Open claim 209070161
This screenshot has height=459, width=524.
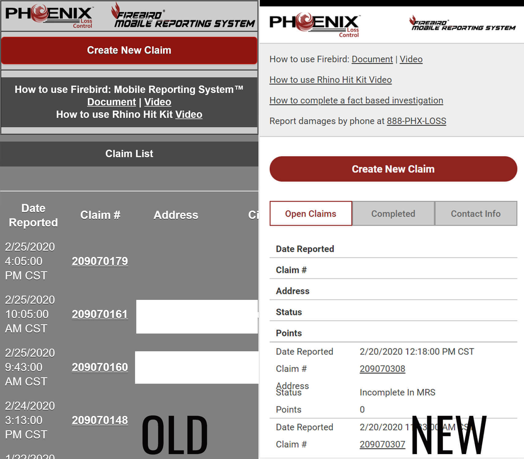[100, 314]
